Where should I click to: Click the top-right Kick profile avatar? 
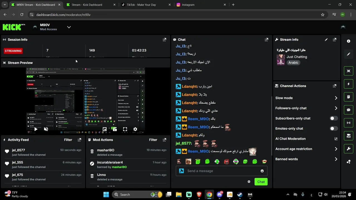[343, 27]
